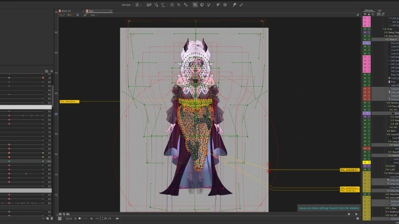Click the first tool icon after the Edit Level buttons
Image resolution: width=399 pixels, height=224 pixels.
(149, 4)
